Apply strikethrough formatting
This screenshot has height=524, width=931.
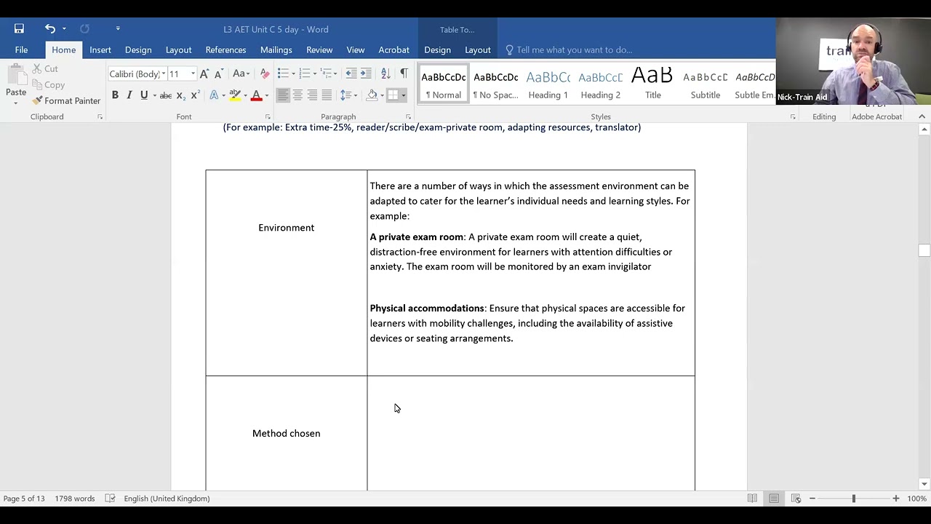click(x=165, y=95)
